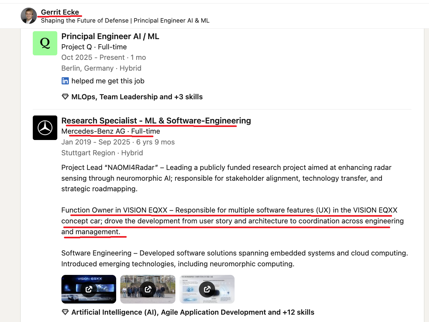Image resolution: width=429 pixels, height=322 pixels.
Task: Click the LinkedIn icon beside helped me get this job
Action: pos(65,81)
